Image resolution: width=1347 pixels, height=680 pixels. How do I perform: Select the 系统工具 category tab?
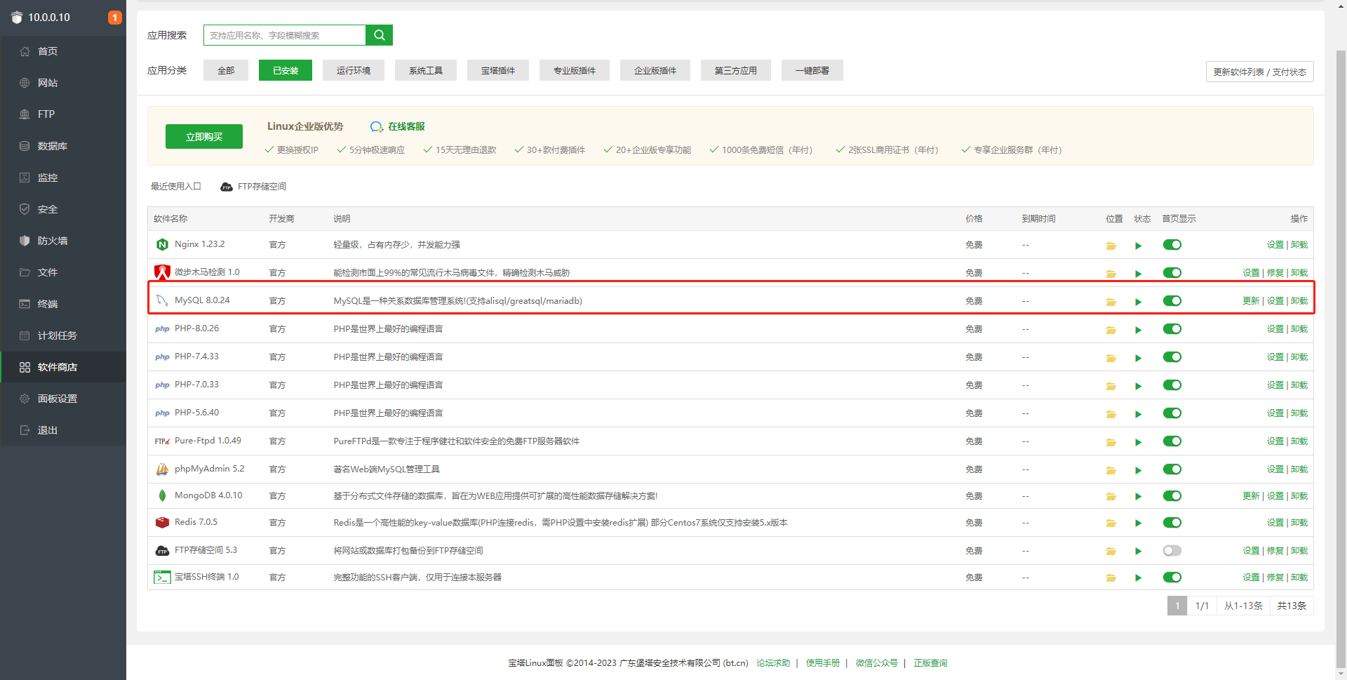click(x=426, y=70)
